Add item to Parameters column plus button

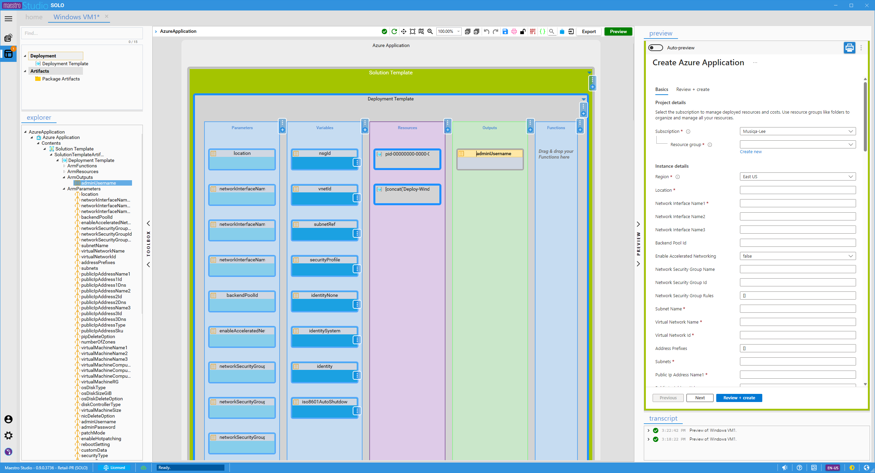282,129
